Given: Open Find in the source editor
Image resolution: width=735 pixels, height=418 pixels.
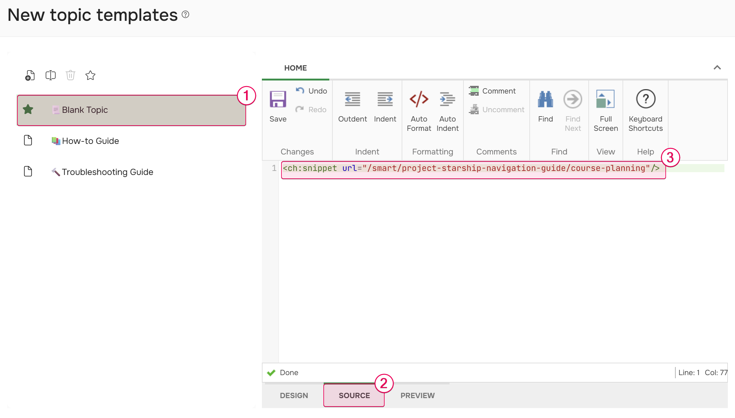Looking at the screenshot, I should click(x=545, y=106).
